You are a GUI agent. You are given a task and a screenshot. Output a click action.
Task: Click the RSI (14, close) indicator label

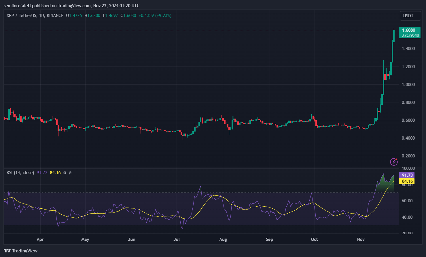20,173
